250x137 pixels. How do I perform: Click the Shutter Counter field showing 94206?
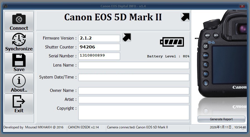[x=99, y=47]
